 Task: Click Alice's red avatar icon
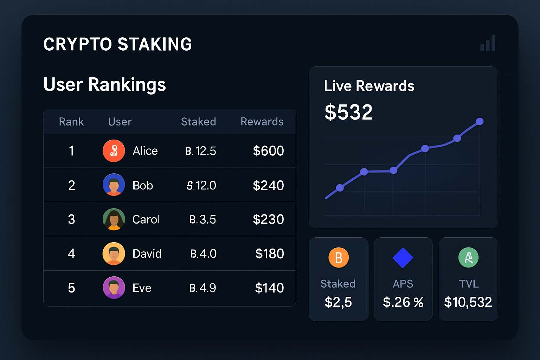[x=114, y=151]
